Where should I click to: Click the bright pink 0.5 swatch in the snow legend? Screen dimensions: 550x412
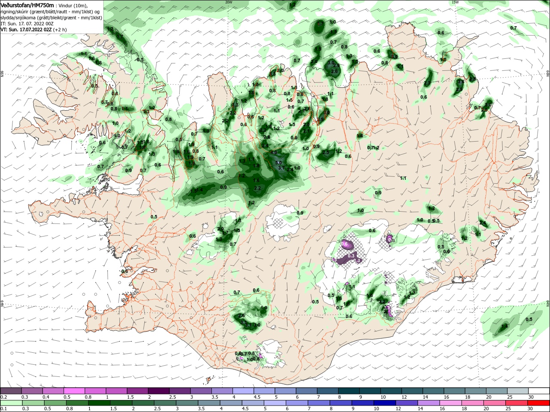pyautogui.click(x=74, y=391)
